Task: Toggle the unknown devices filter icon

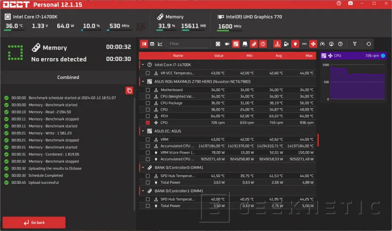Action: [x=263, y=44]
